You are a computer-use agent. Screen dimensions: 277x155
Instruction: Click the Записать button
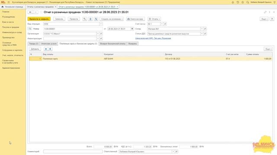click(x=59, y=19)
